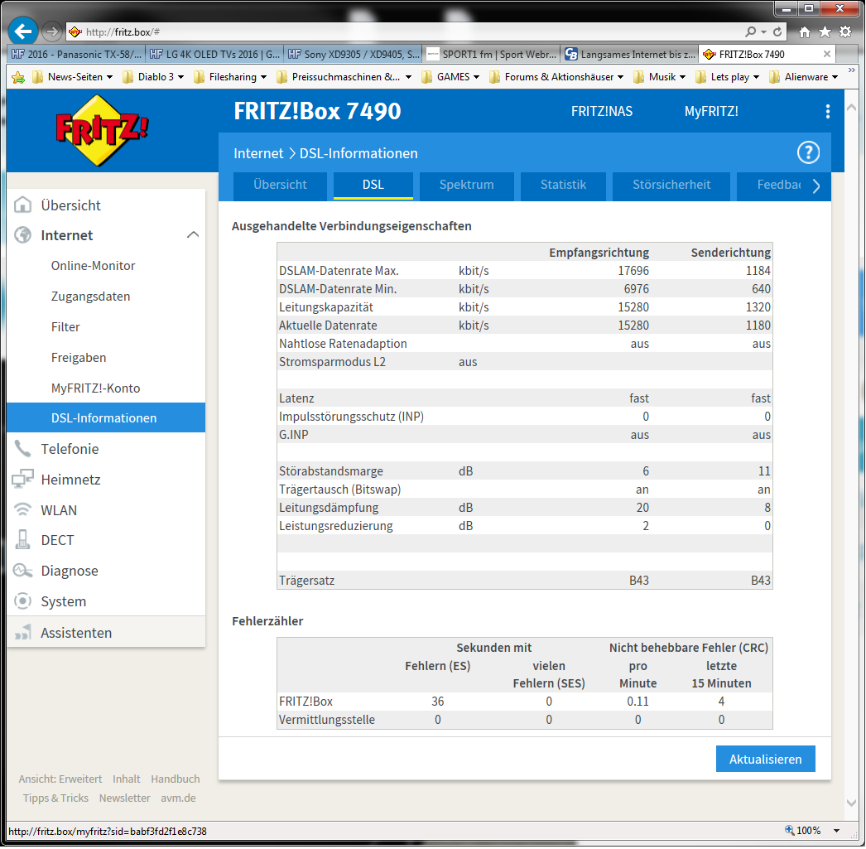
Task: Open browser settings gear icon
Action: pyautogui.click(x=844, y=32)
